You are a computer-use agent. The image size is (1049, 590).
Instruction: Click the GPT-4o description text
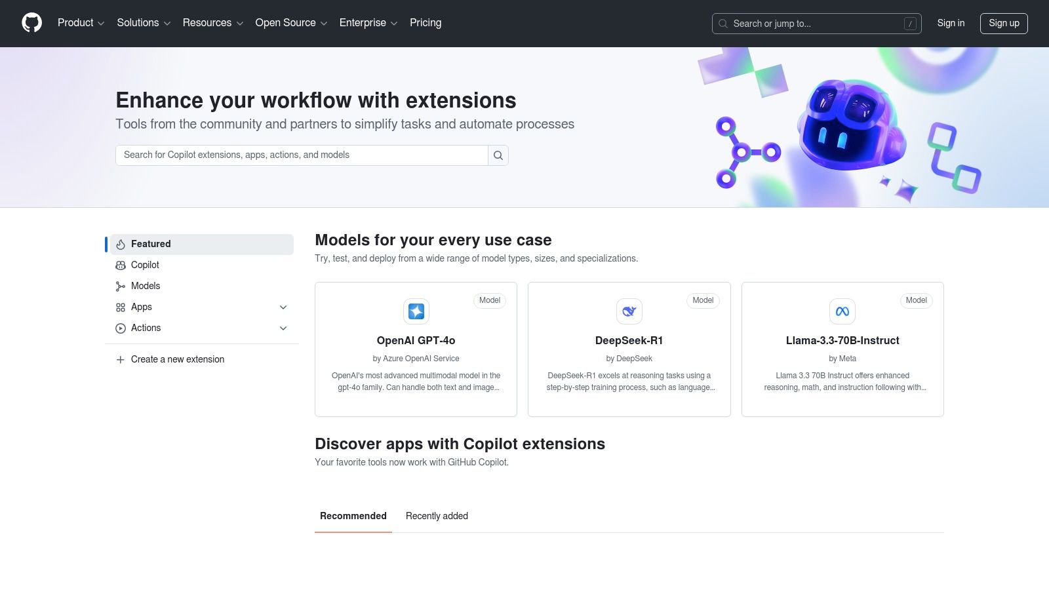click(416, 382)
